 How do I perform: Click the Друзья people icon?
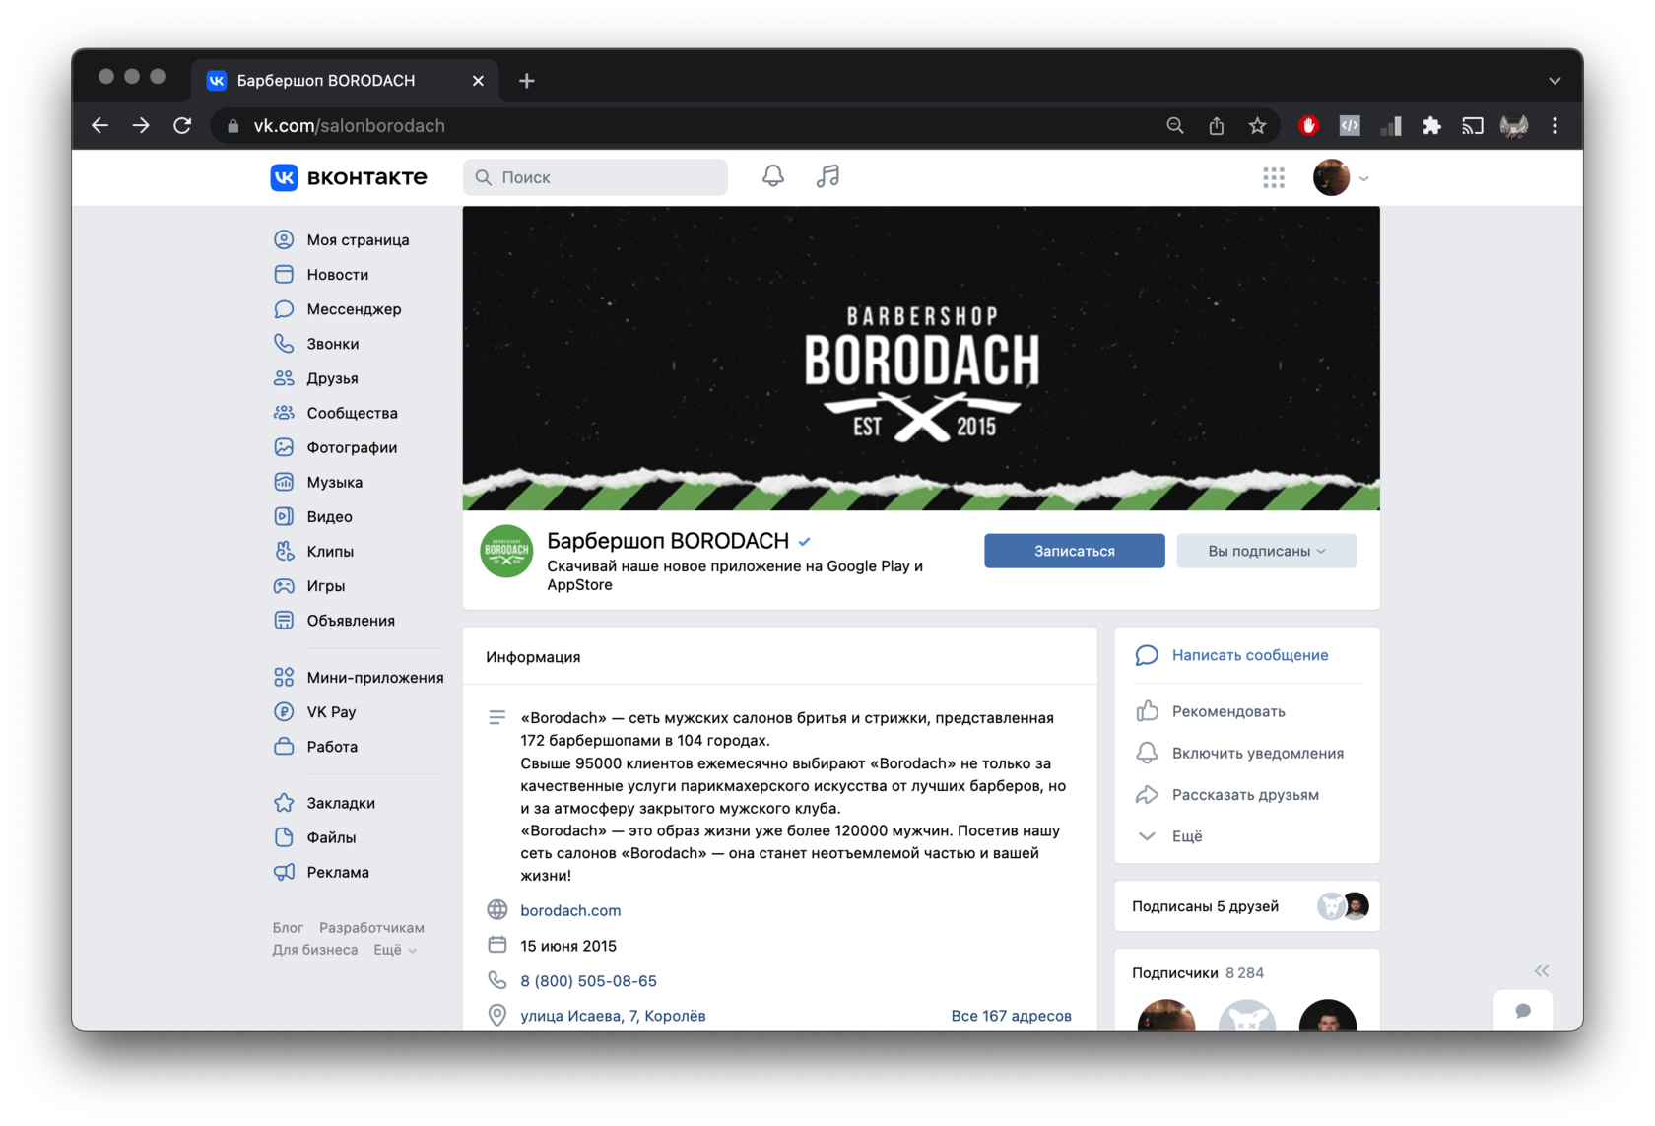(x=284, y=378)
